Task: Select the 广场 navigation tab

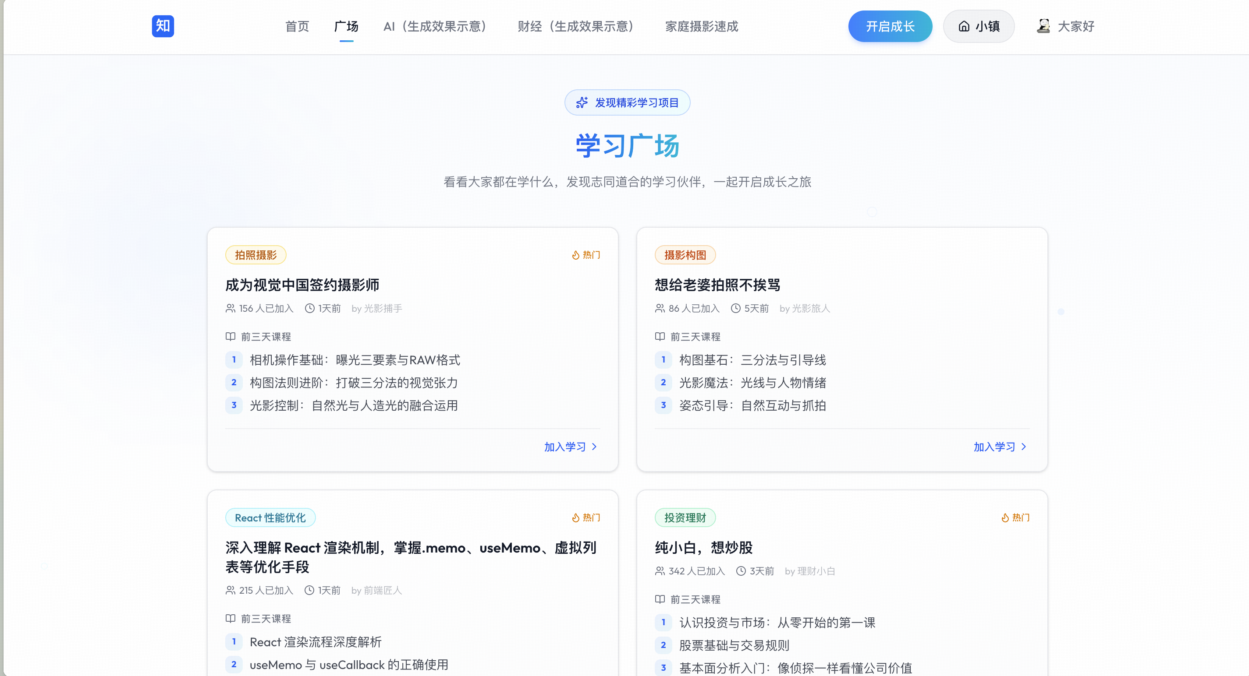Action: tap(346, 26)
